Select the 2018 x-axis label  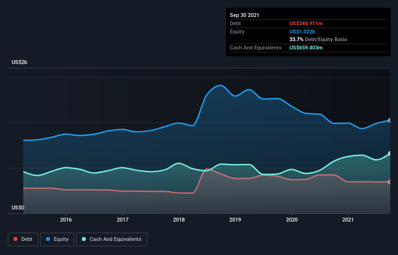(179, 220)
